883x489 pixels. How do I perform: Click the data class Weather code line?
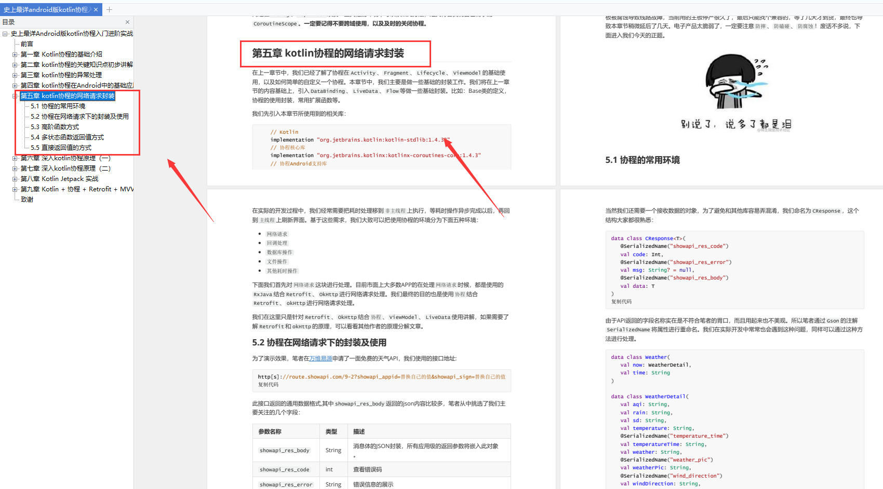coord(640,357)
